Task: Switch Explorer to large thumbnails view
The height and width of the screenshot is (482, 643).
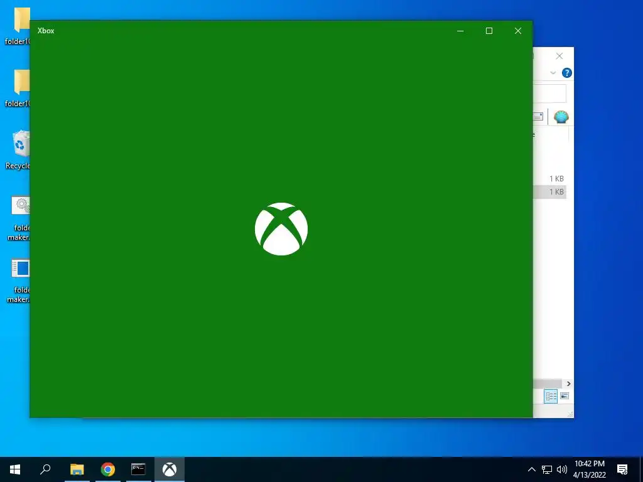Action: pos(565,396)
